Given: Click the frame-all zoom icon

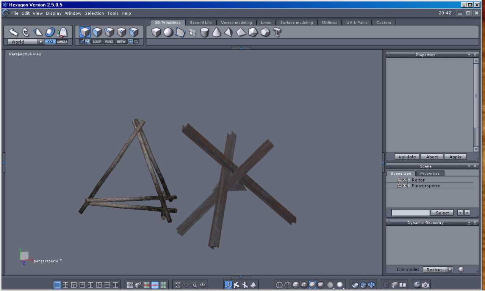Looking at the screenshot, I should point(178,285).
